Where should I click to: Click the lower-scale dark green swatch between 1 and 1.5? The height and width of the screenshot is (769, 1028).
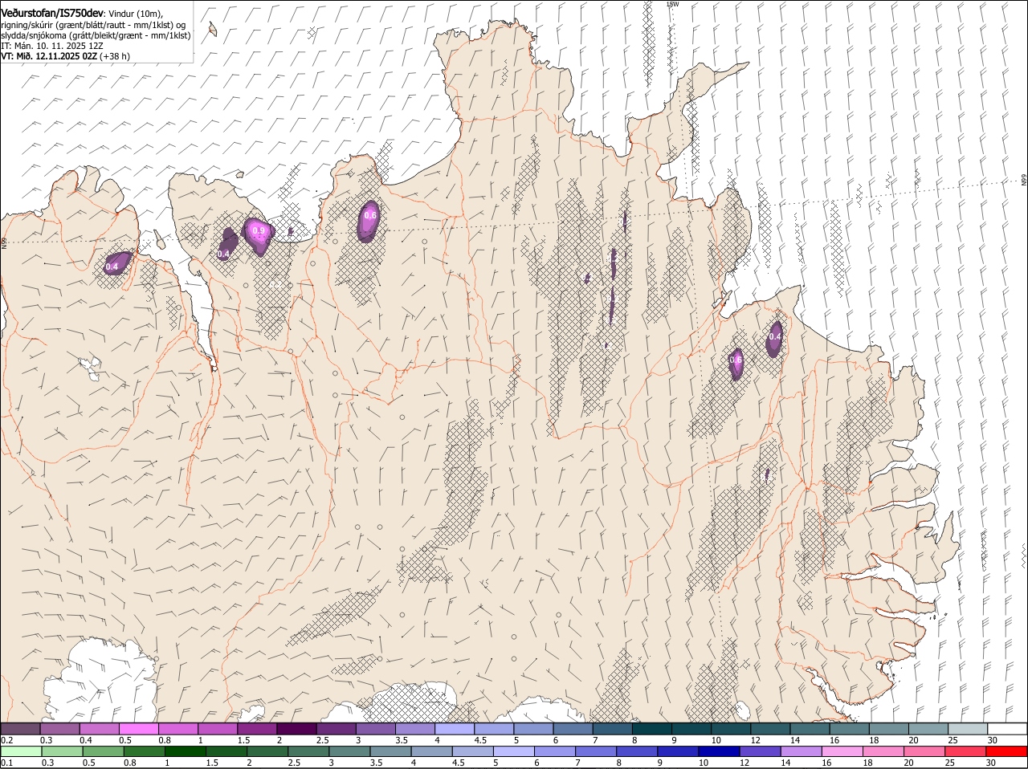point(186,751)
